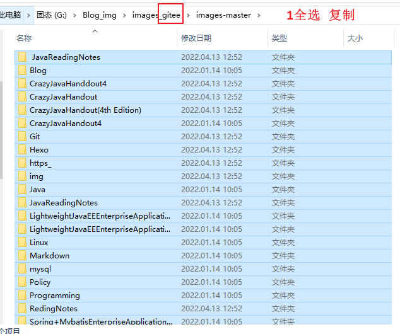Click 文件夹 type in Java row
This screenshot has width=400, height=334.
[283, 190]
